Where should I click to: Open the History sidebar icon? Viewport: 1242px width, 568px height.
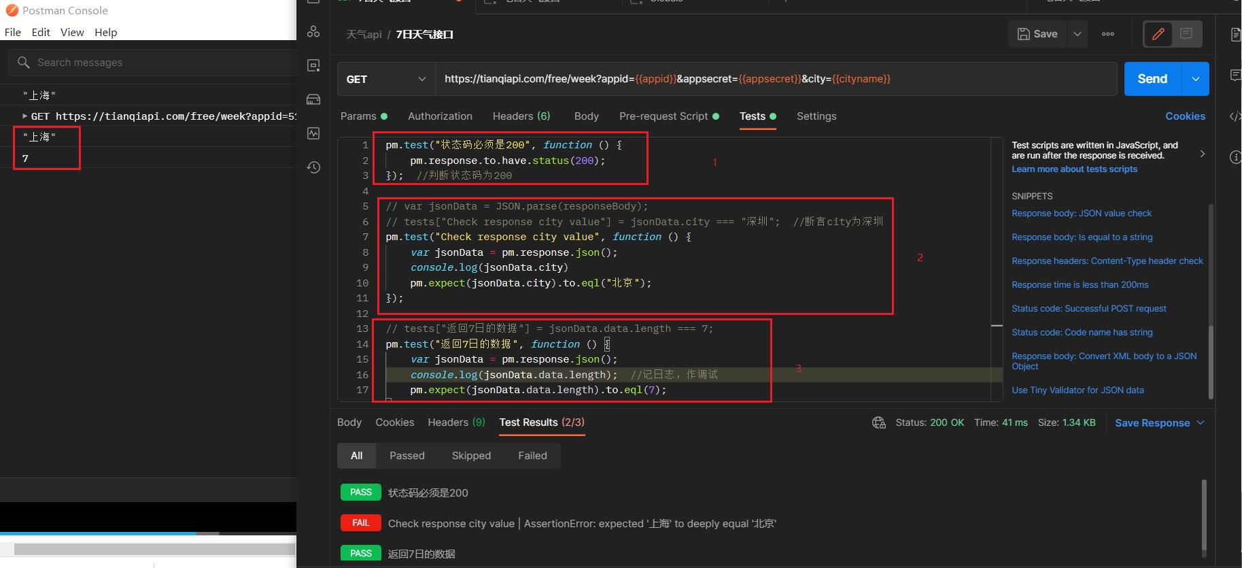[x=313, y=167]
